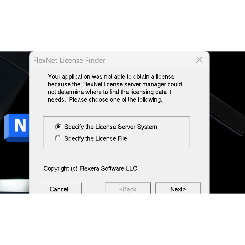The image size is (245, 245).
Task: Click the white loading bar on the splash screen
Action: [14, 186]
